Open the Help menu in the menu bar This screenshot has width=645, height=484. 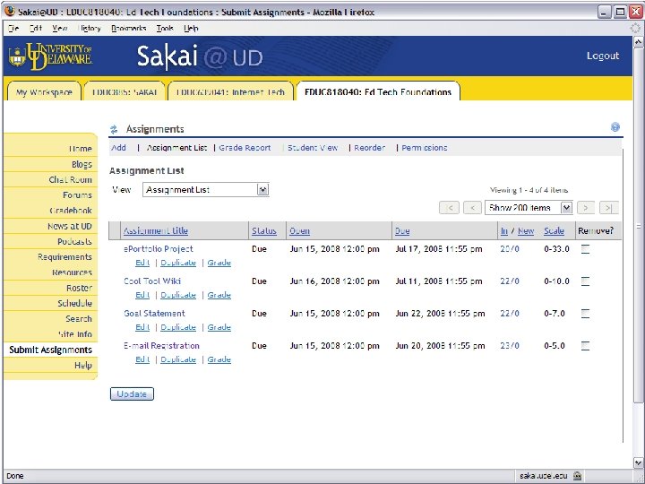click(191, 28)
